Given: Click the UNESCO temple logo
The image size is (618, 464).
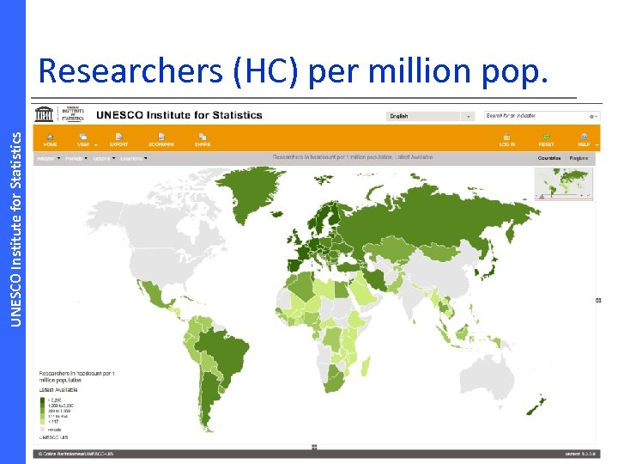Looking at the screenshot, I should [x=44, y=114].
